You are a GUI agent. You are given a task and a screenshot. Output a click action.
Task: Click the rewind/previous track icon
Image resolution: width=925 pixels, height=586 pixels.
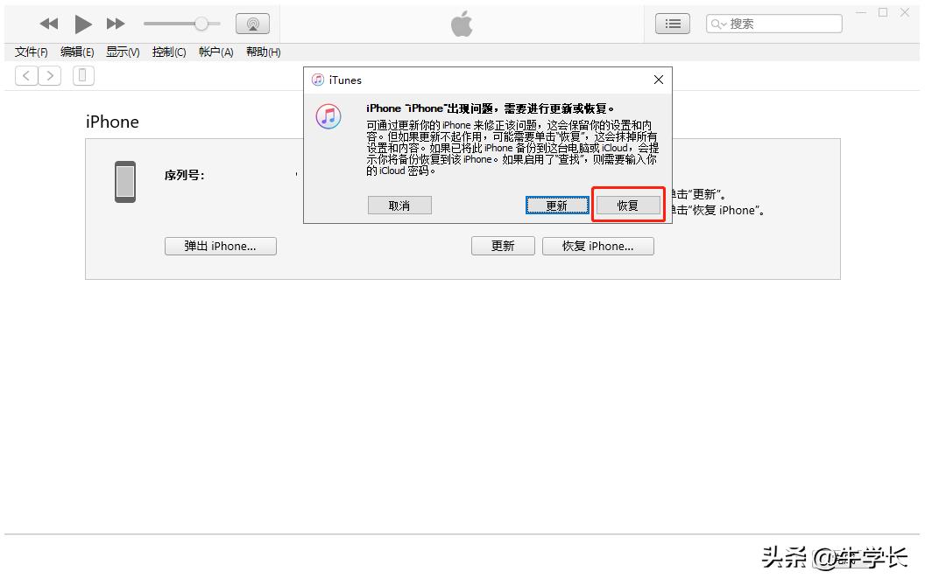tap(48, 24)
